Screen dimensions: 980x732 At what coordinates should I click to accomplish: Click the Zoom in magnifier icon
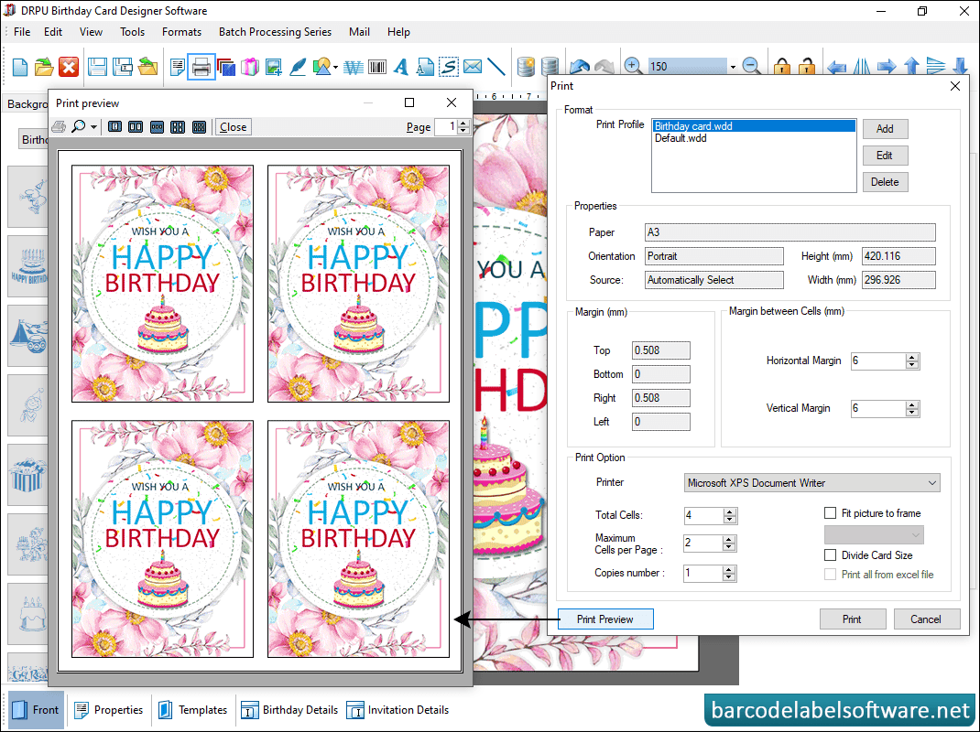[x=633, y=66]
